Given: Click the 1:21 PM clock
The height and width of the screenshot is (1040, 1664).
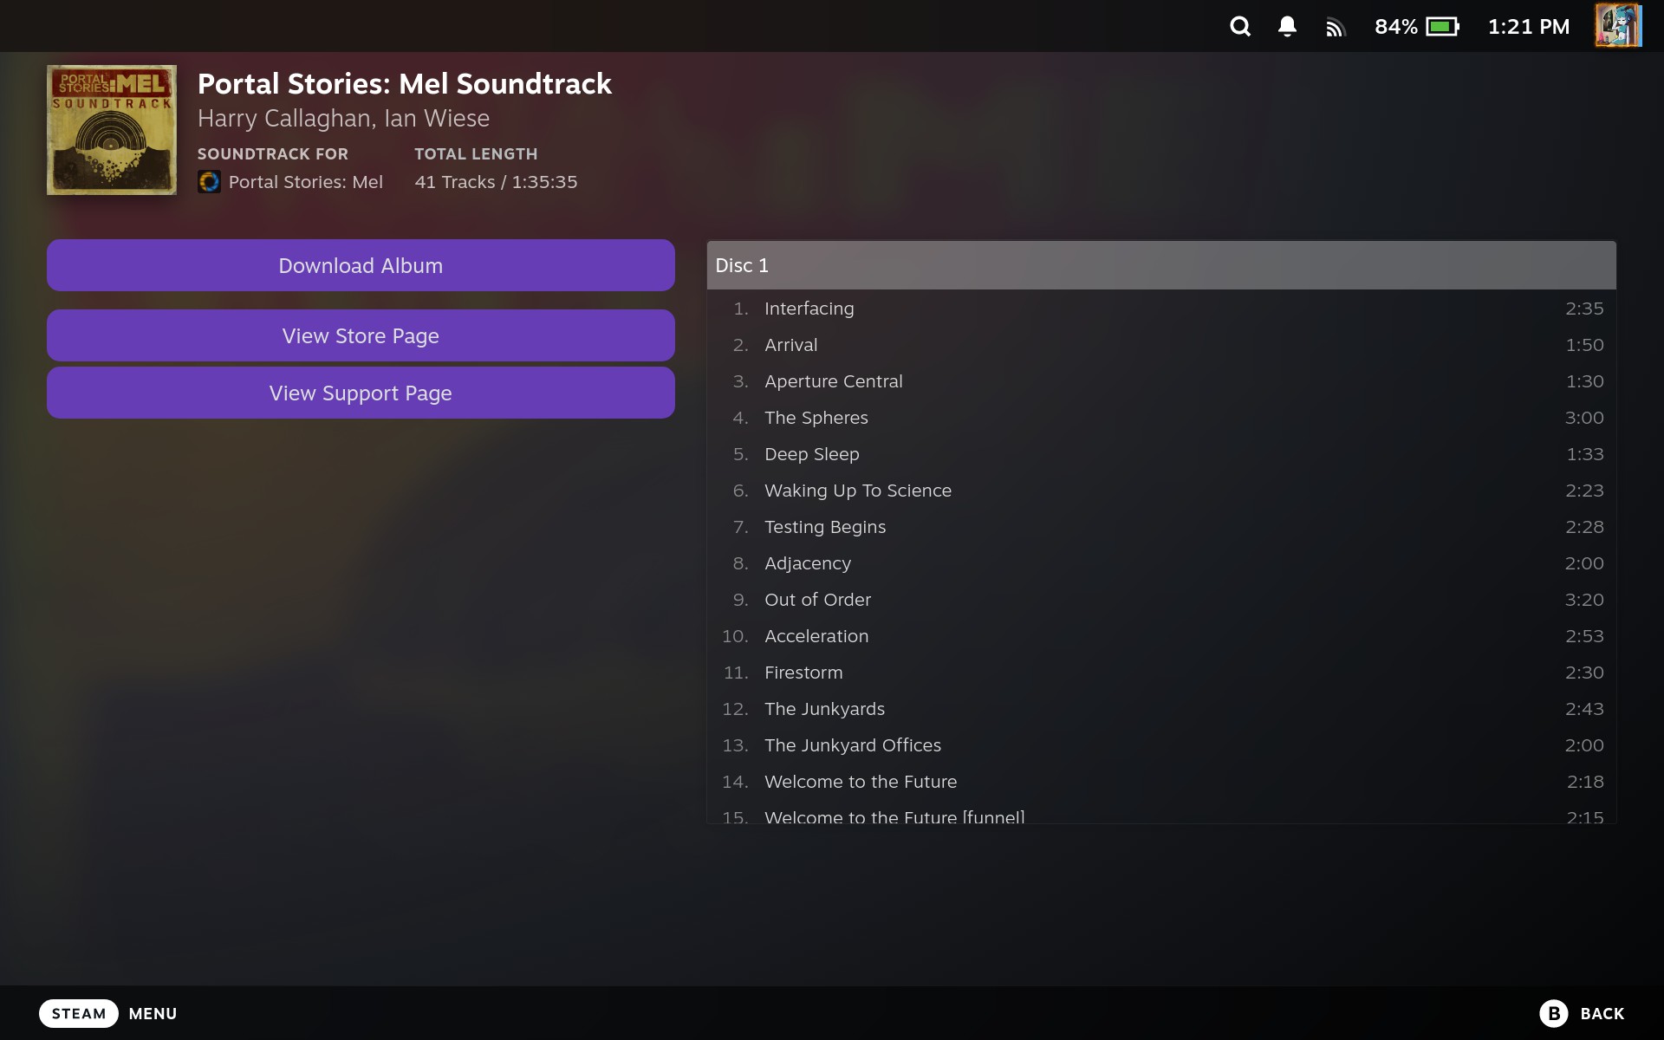Looking at the screenshot, I should pos(1529,27).
